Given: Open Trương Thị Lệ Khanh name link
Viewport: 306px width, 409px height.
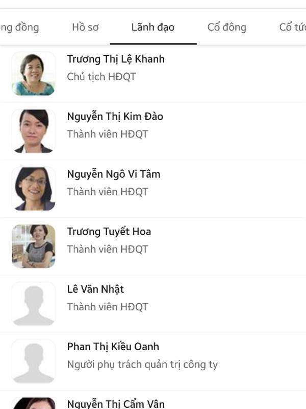Looking at the screenshot, I should [x=116, y=59].
